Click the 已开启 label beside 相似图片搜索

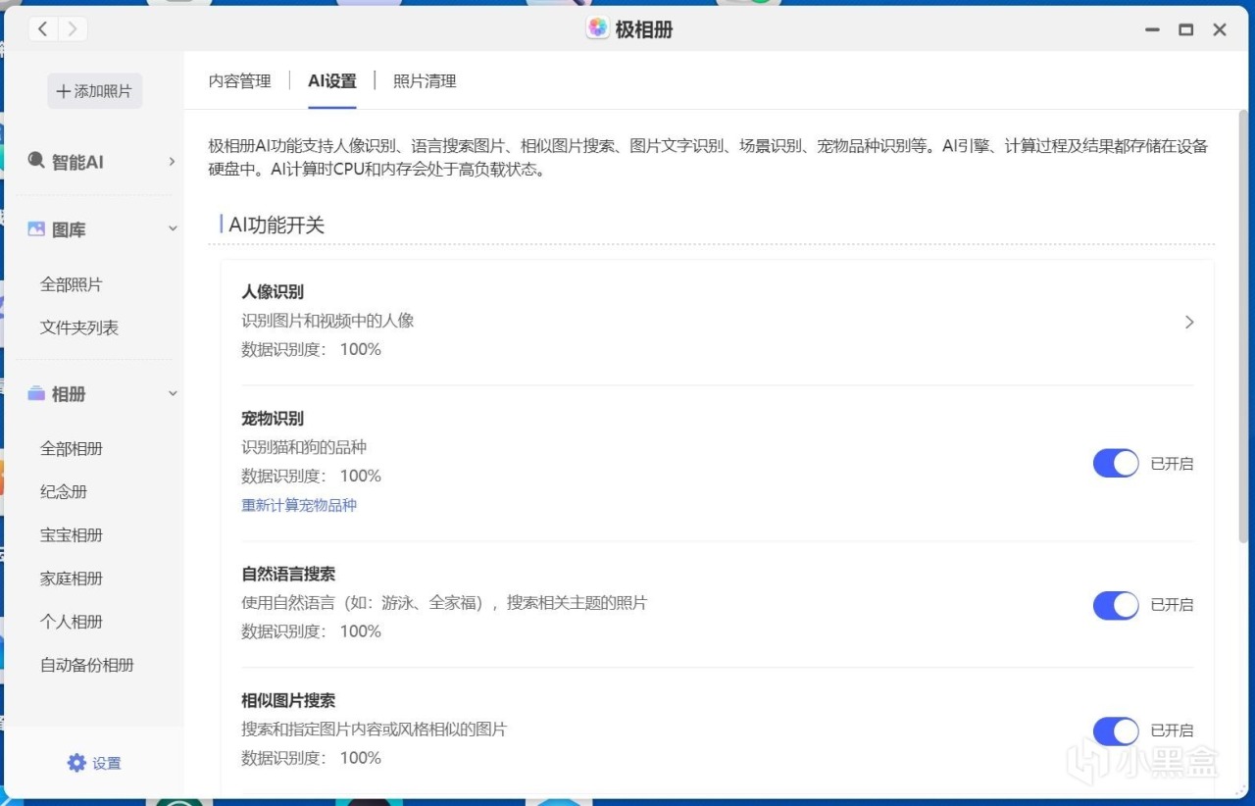point(1172,730)
